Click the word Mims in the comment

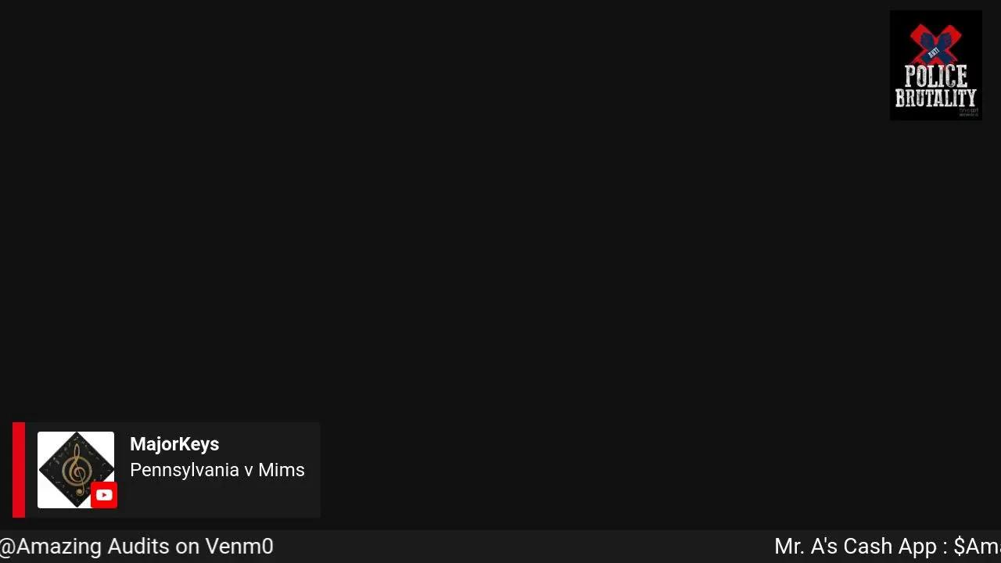point(282,470)
